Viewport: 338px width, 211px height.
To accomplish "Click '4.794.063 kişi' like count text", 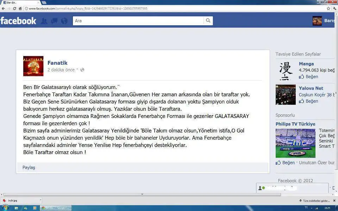I will (313, 70).
